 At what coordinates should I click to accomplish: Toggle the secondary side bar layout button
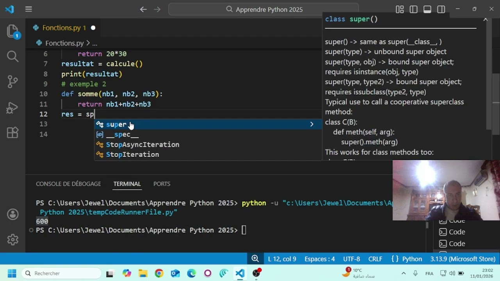click(441, 9)
